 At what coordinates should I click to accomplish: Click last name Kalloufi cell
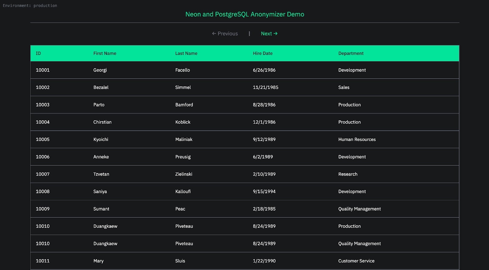pyautogui.click(x=183, y=191)
